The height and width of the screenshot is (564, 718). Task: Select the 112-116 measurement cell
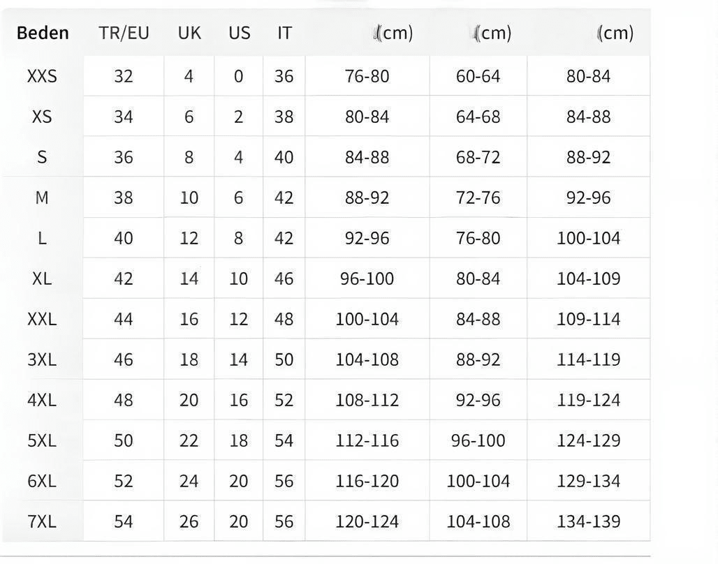pos(367,440)
